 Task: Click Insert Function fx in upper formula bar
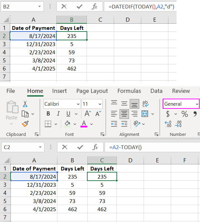(94, 7)
